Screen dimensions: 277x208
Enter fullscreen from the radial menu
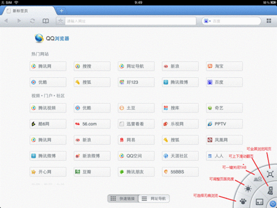pyautogui.click(x=270, y=174)
